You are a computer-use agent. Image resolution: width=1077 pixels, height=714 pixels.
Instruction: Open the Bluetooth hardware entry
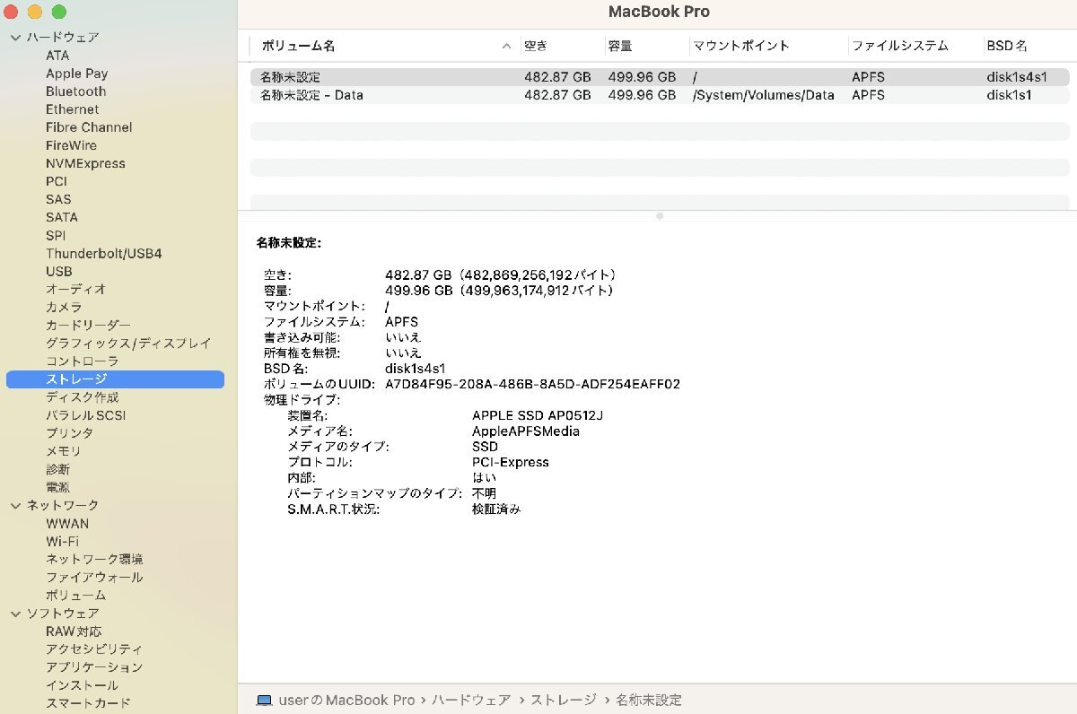click(x=75, y=91)
